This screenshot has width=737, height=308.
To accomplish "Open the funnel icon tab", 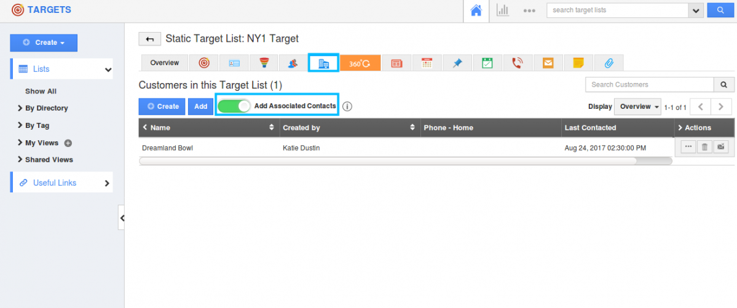I will tap(263, 63).
